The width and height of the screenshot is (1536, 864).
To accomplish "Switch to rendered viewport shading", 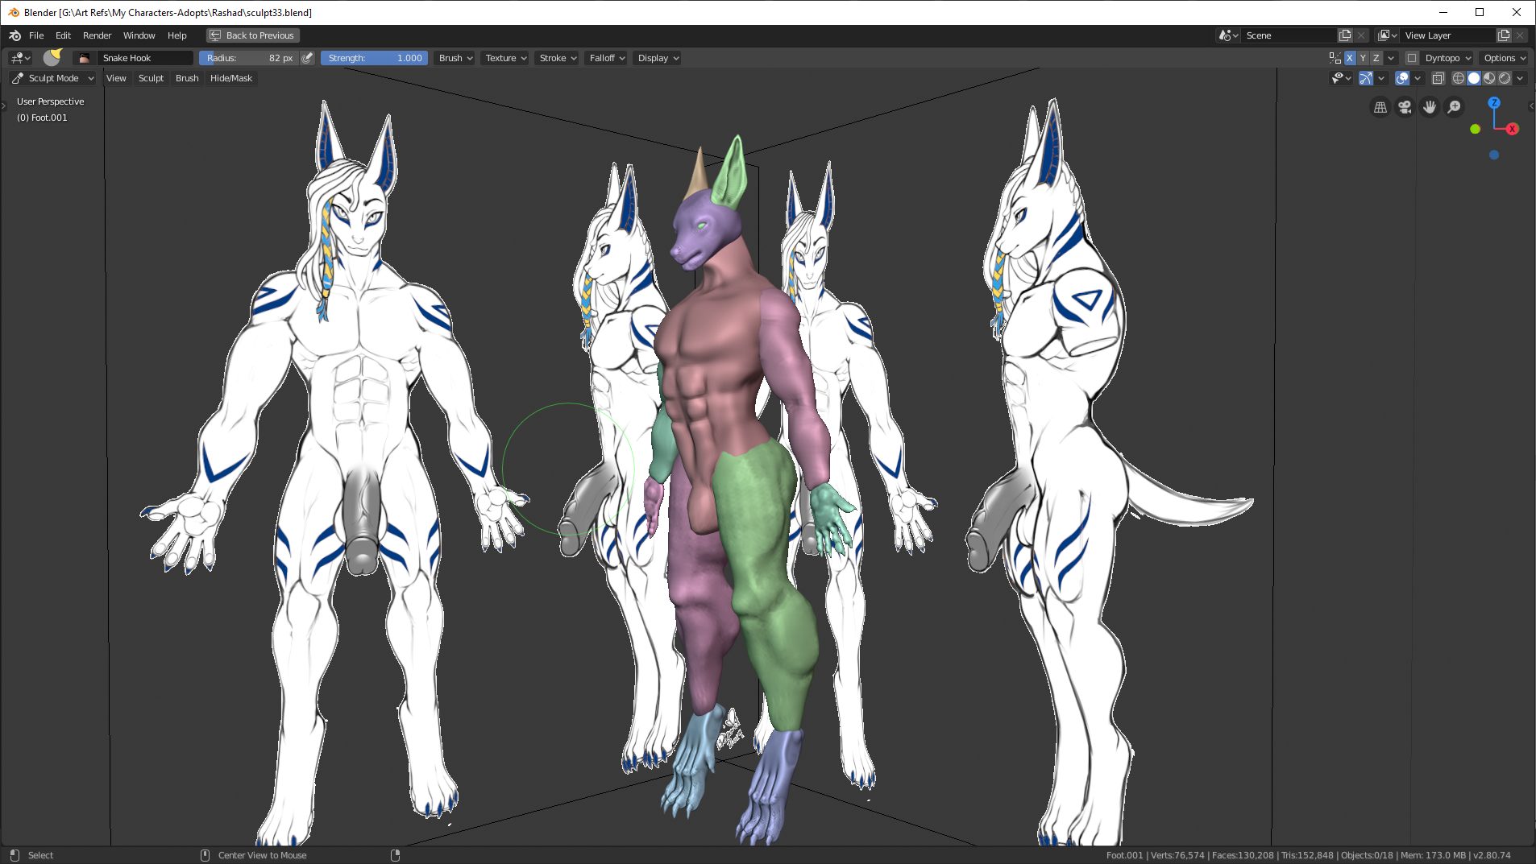I will (1505, 78).
